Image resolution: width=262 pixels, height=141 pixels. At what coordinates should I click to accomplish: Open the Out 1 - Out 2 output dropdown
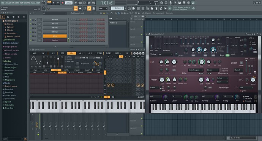[243, 138]
